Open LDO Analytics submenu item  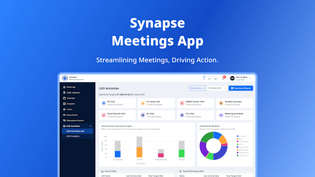78,136
